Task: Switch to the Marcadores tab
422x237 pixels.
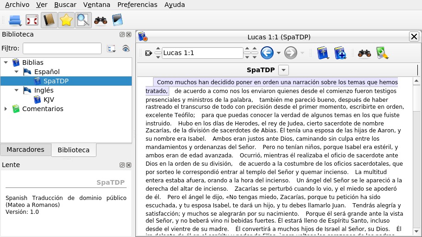Action: 26,150
